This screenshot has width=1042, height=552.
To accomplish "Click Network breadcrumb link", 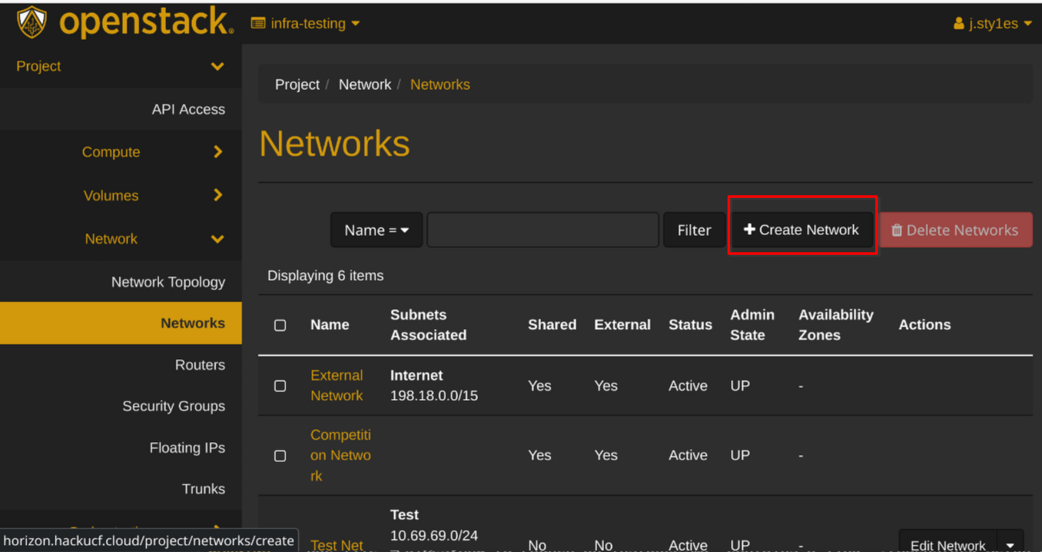I will [x=365, y=85].
